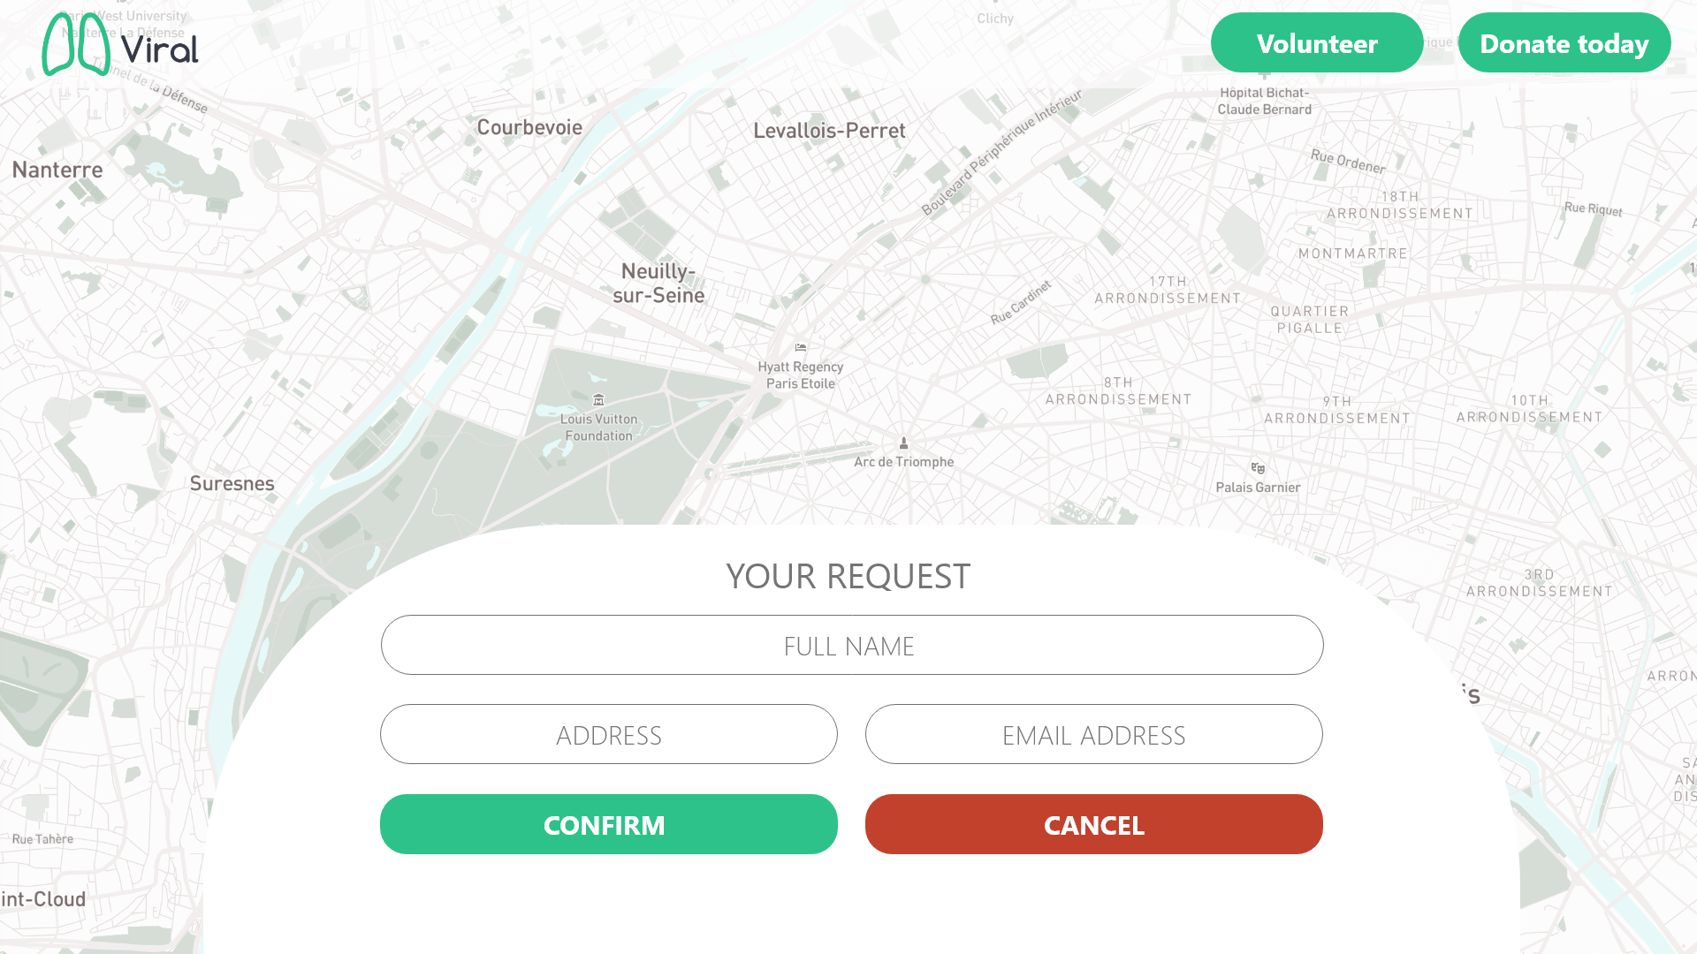Image resolution: width=1697 pixels, height=954 pixels.
Task: Click the Levallois-Perret map label
Action: click(829, 131)
